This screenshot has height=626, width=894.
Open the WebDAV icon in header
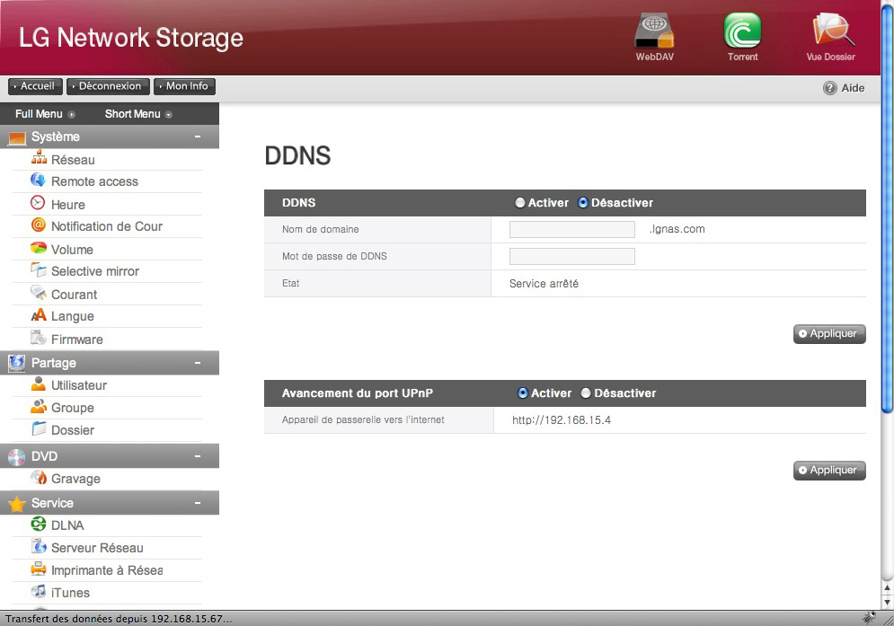(x=653, y=32)
